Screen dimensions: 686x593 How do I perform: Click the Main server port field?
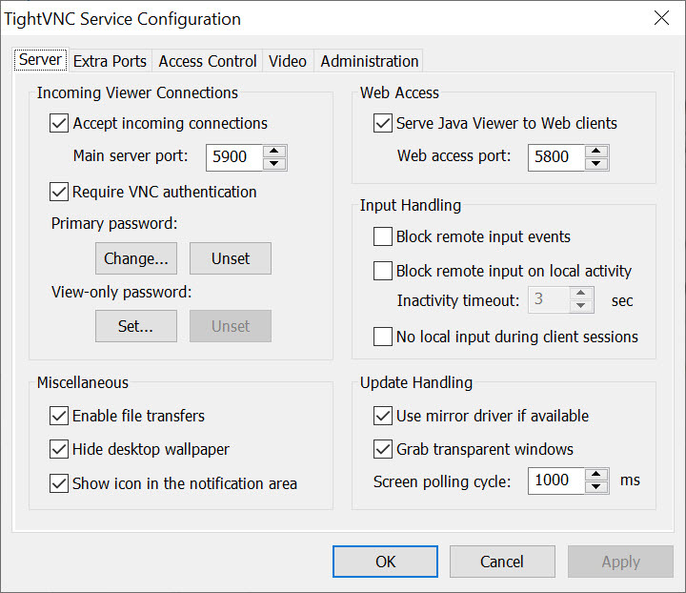(234, 157)
